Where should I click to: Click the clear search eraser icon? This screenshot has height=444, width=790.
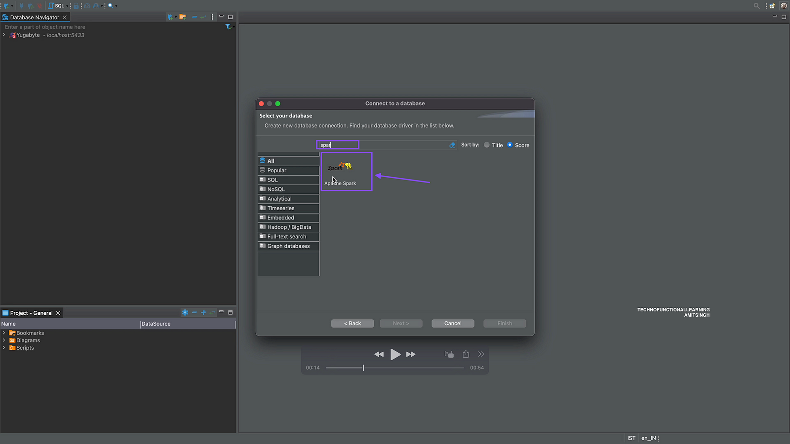tap(452, 145)
